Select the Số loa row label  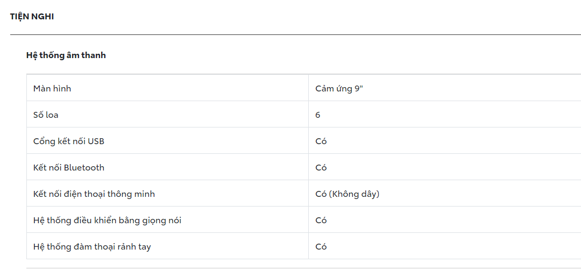point(46,115)
